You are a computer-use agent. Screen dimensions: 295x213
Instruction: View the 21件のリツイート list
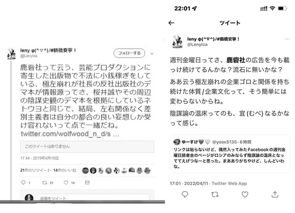[35, 170]
